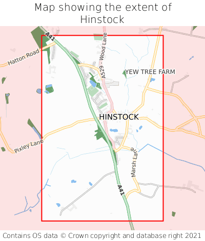205x241 pixels.
Task: Select the Pixley Lane label
Action: (x=29, y=146)
